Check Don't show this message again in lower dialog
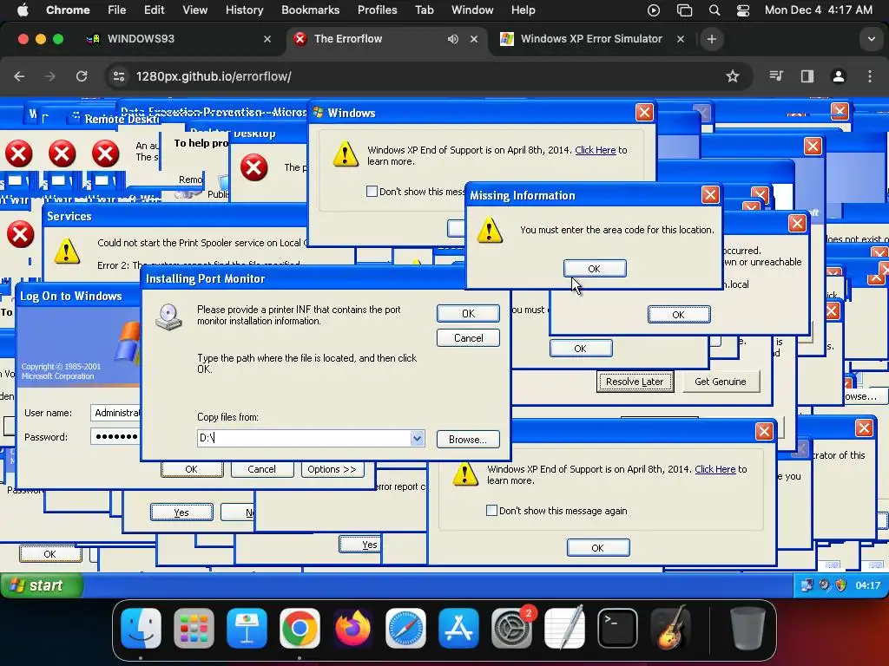The height and width of the screenshot is (666, 889). 491,510
